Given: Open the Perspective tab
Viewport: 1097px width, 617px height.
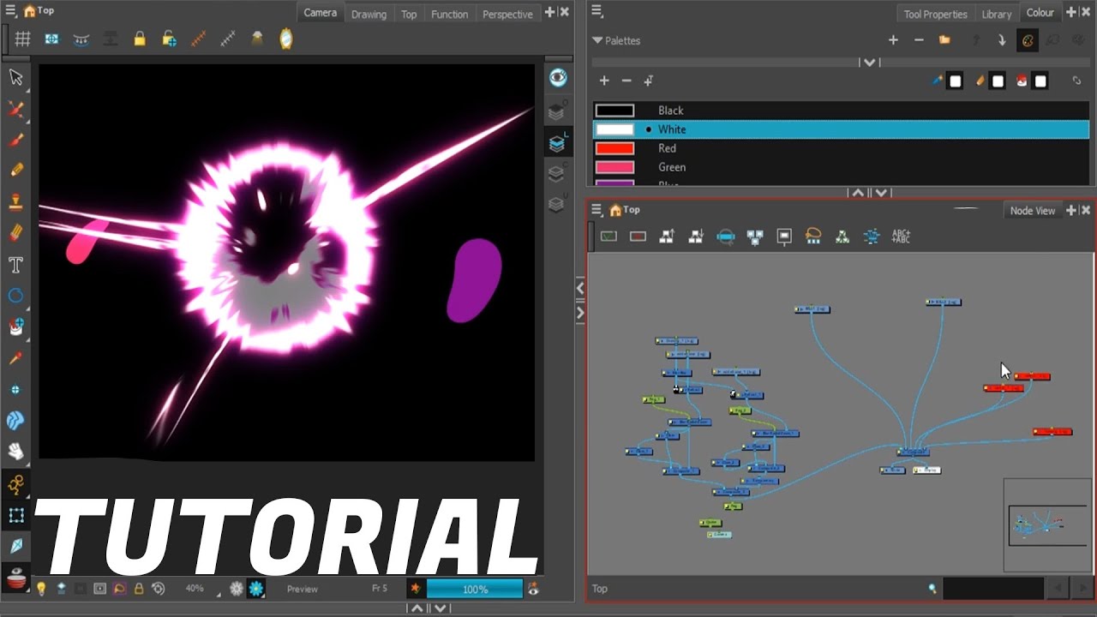Looking at the screenshot, I should click(507, 14).
